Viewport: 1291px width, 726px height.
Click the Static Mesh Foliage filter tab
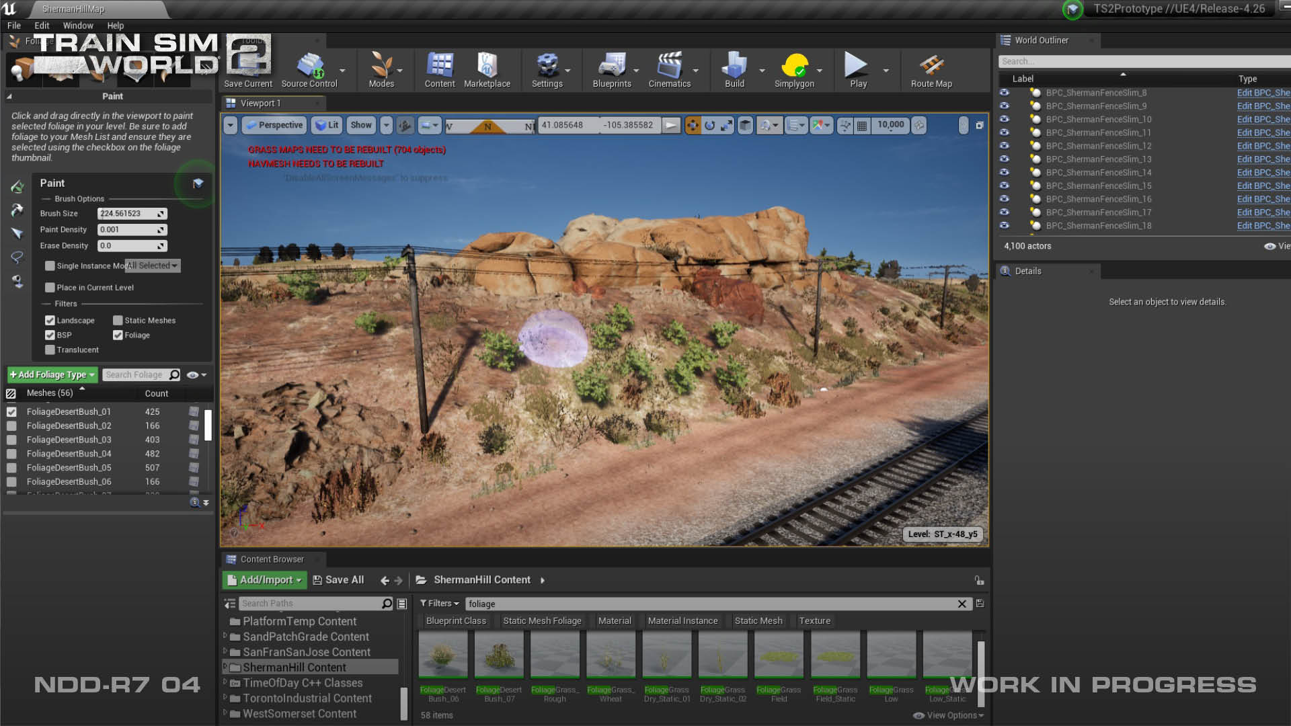coord(541,620)
